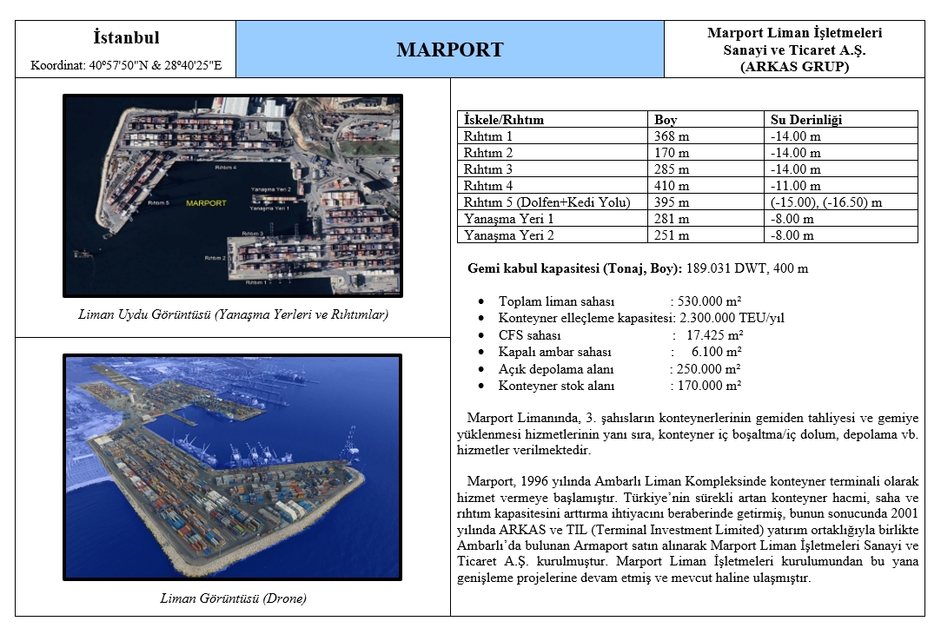Click the Marport Liman İşletmeleri company name
Screen dimensions: 941x641
click(794, 41)
